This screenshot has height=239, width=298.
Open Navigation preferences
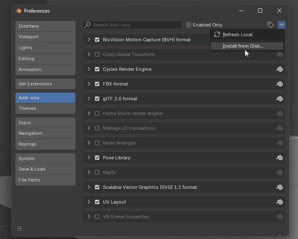pos(45,134)
